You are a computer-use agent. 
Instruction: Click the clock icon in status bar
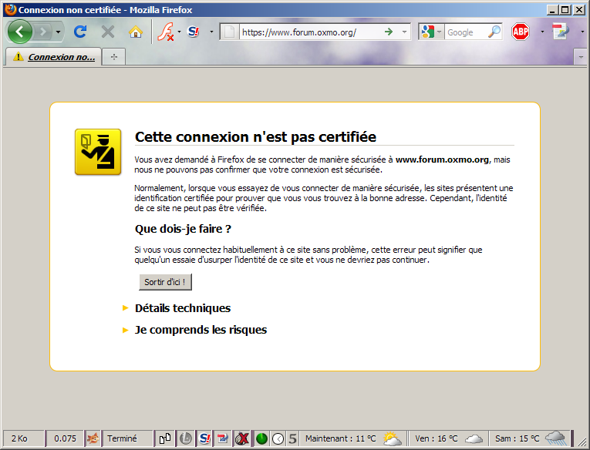pos(278,438)
